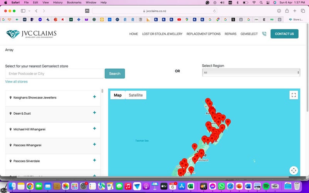
Task: Click the Safari share icon
Action: 287,11
